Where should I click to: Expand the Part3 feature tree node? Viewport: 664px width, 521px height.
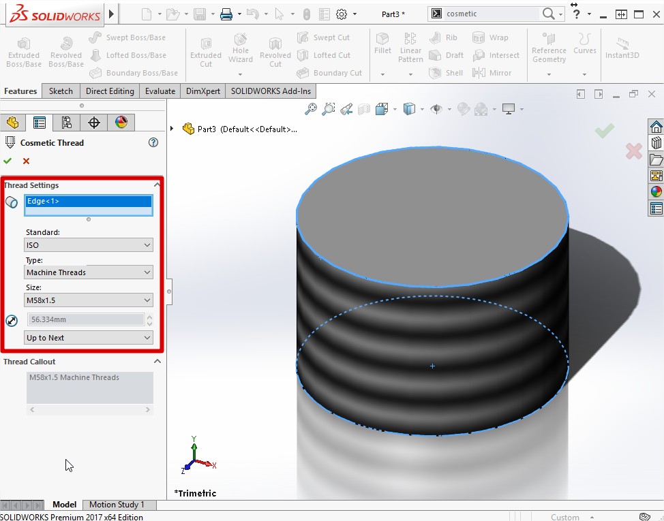(x=172, y=129)
